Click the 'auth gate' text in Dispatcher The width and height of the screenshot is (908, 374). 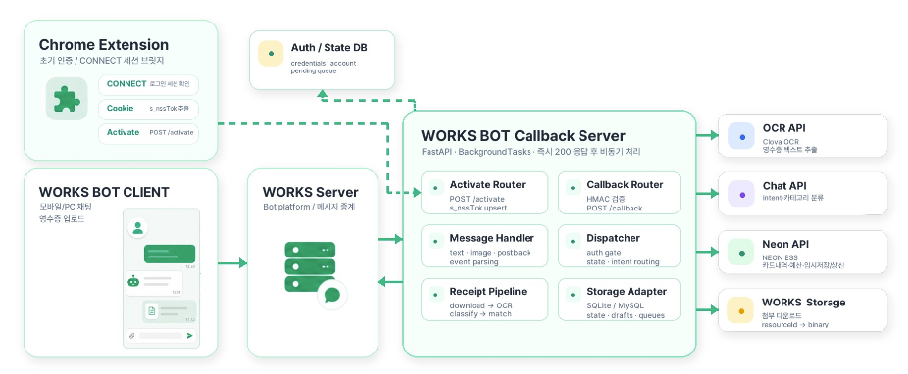pos(603,253)
